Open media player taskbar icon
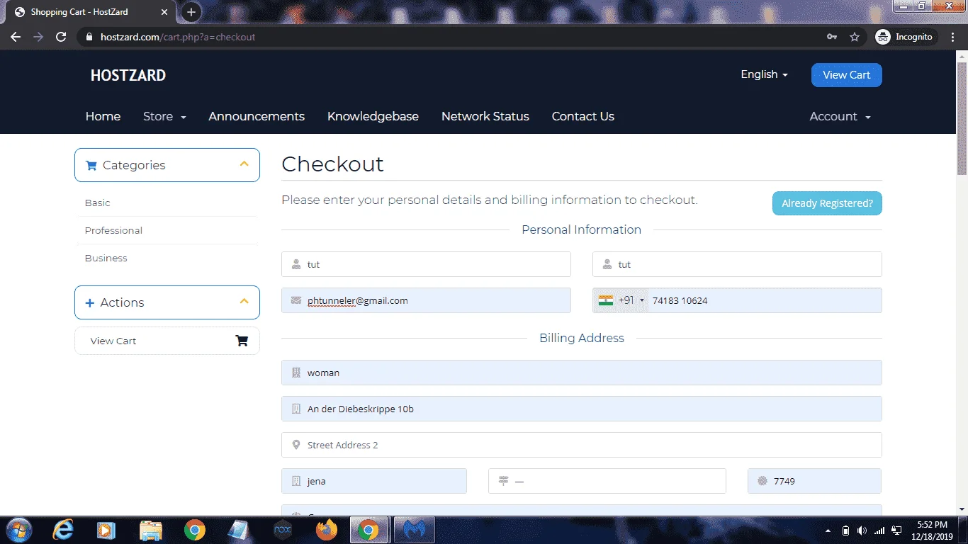968x544 pixels. (x=106, y=530)
